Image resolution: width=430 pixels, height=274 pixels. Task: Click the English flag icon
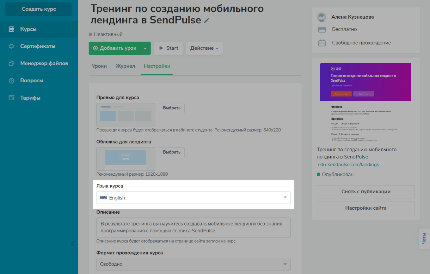click(103, 198)
